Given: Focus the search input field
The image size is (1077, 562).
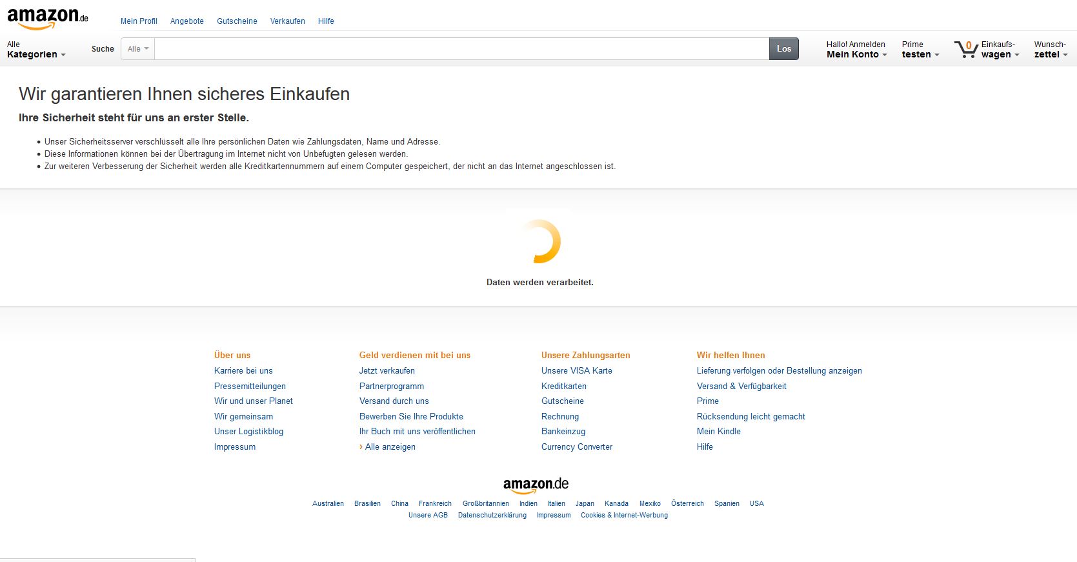Looking at the screenshot, I should coord(461,49).
